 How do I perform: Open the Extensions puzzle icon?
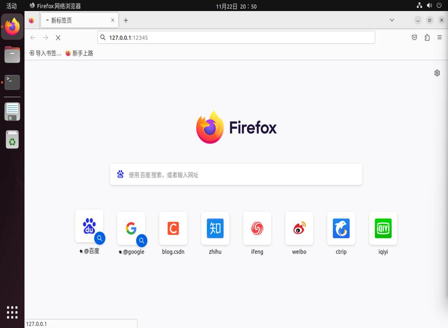tap(427, 37)
